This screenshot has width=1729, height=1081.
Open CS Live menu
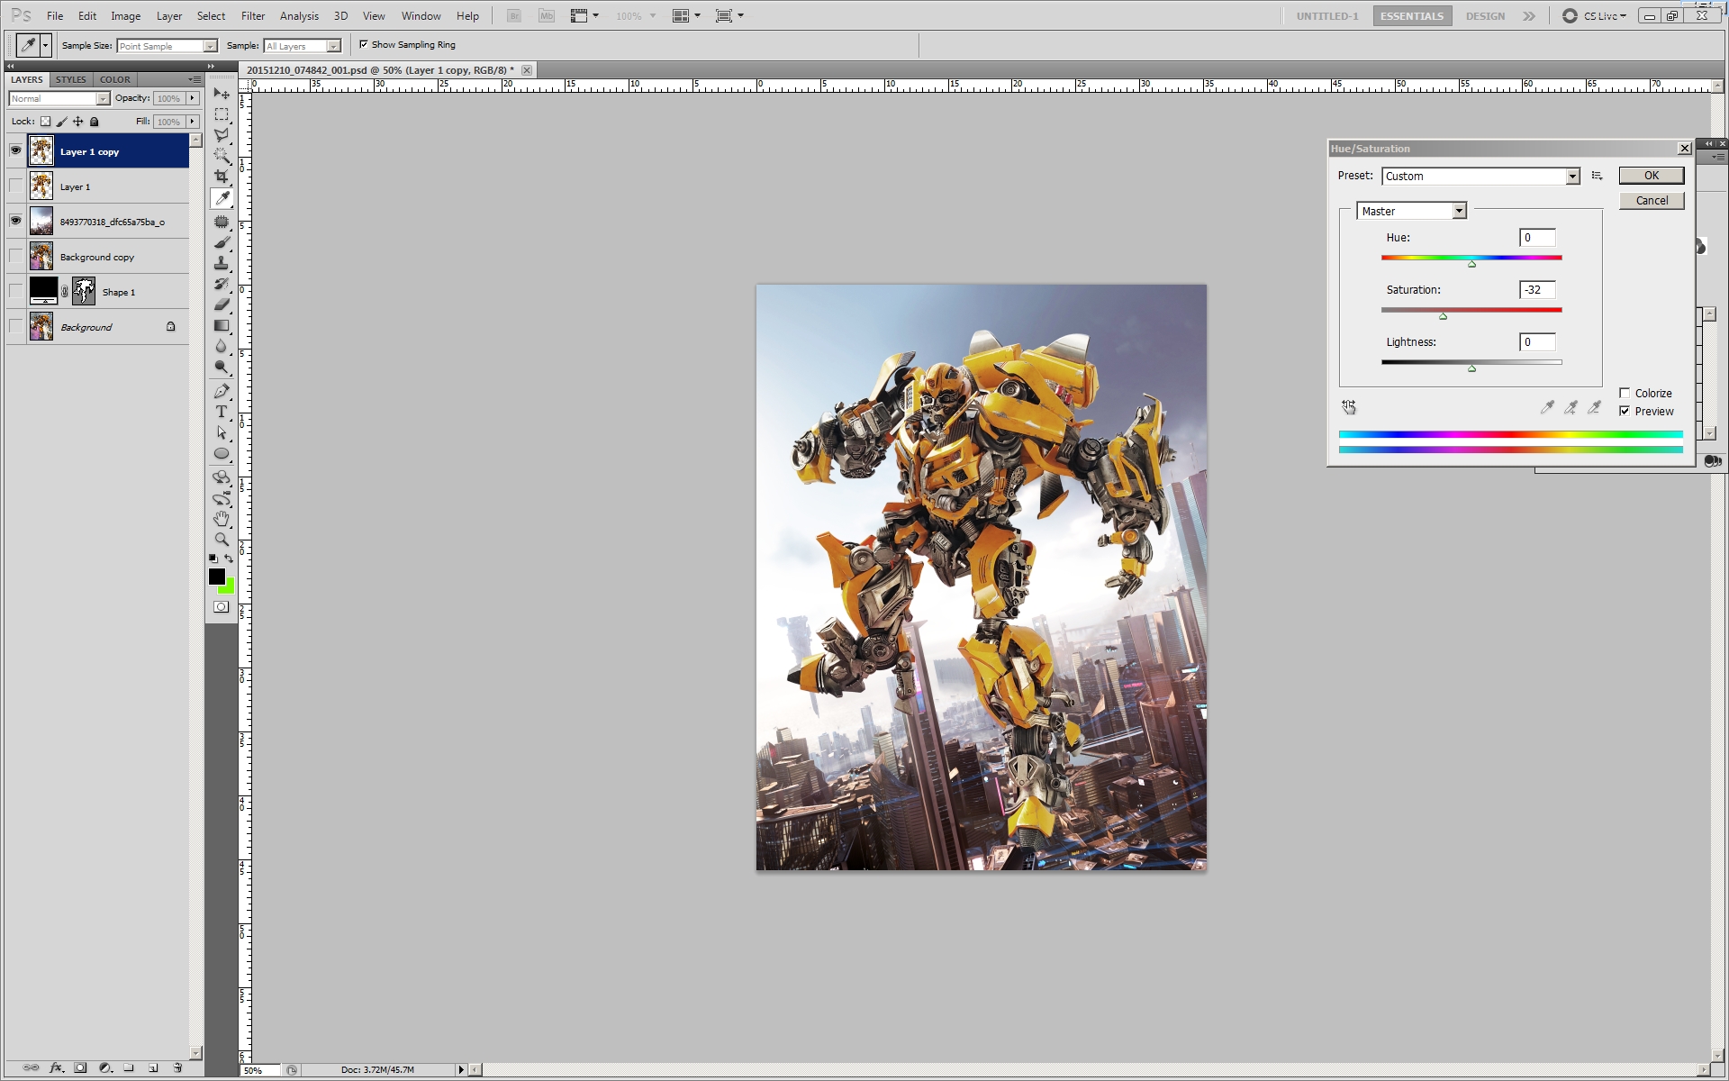(1595, 16)
